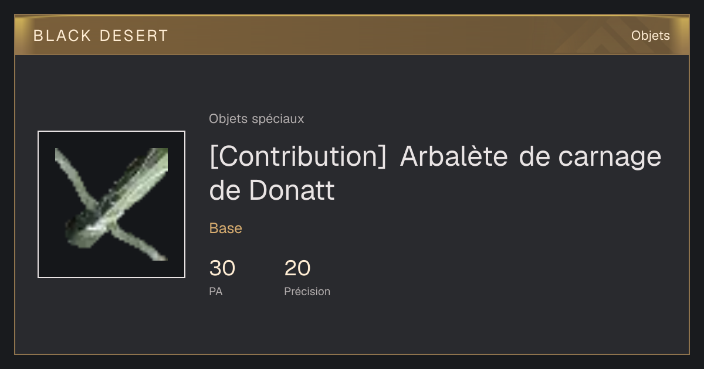This screenshot has width=704, height=369.
Task: Select the Objets spéciaux category label
Action: point(256,119)
